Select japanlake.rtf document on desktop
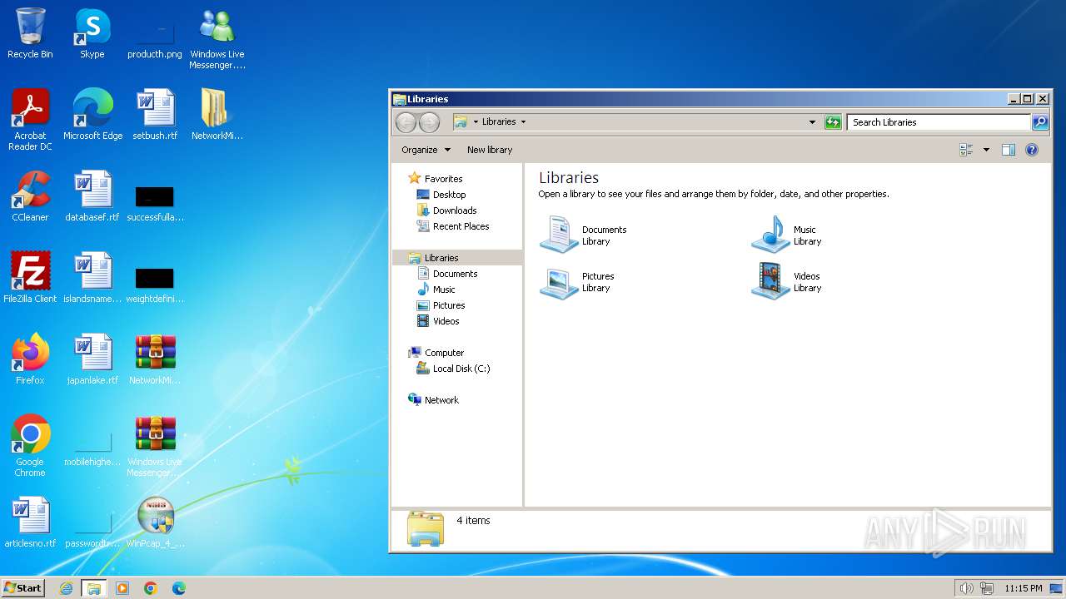This screenshot has width=1066, height=599. coord(92,360)
